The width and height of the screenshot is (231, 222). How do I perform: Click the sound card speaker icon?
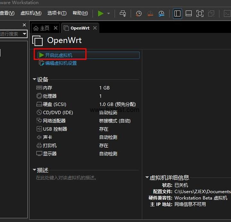point(39,137)
